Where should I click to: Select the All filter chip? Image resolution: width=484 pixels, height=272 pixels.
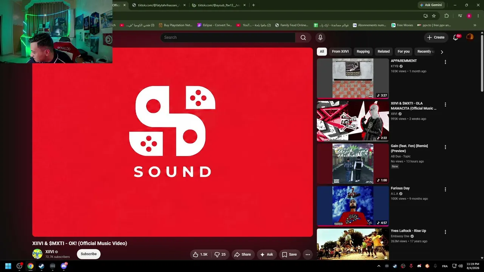(x=322, y=51)
